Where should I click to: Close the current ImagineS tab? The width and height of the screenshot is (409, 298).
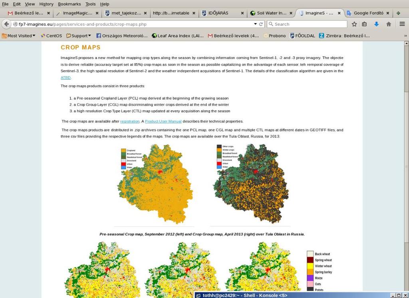click(339, 13)
